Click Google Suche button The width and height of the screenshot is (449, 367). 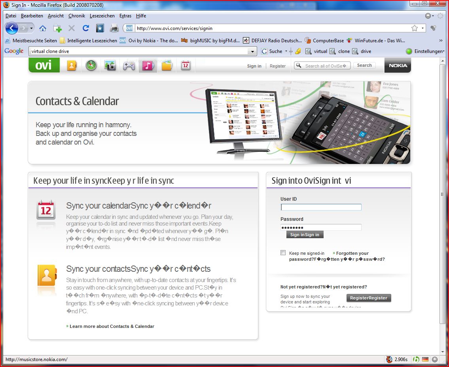pyautogui.click(x=272, y=51)
